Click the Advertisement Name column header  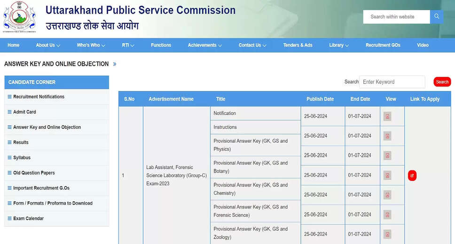pyautogui.click(x=171, y=99)
